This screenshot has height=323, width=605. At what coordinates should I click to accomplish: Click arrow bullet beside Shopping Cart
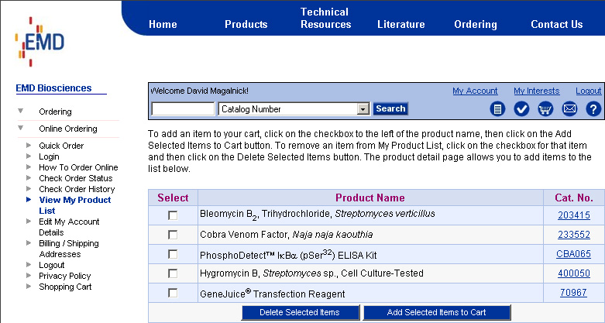[x=29, y=287]
